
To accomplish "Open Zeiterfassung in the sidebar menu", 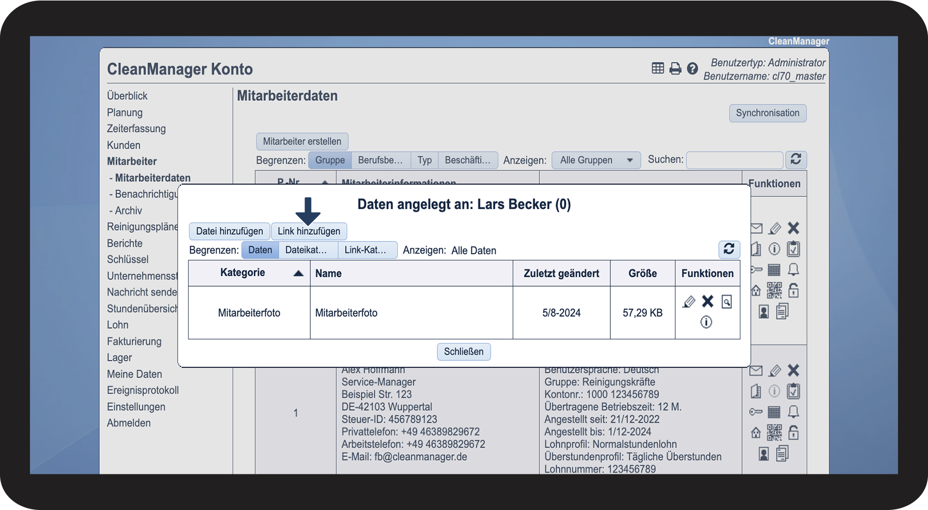I will (136, 129).
